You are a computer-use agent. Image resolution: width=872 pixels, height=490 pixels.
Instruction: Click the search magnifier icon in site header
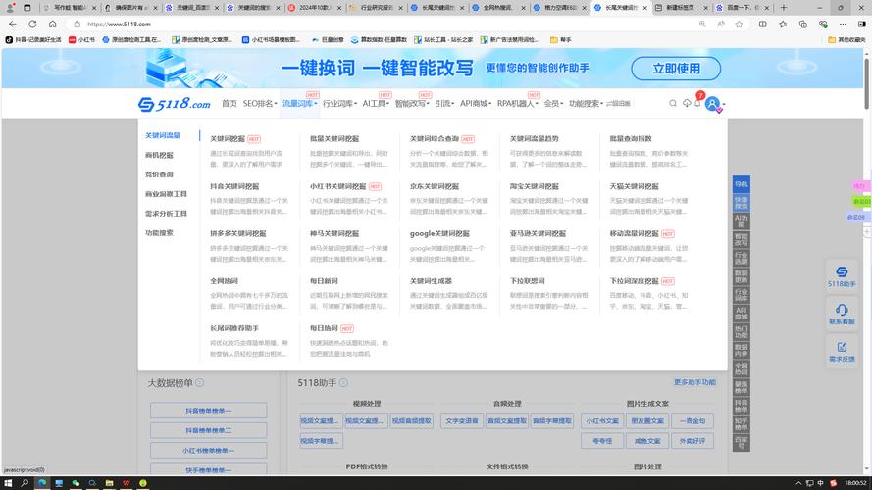(x=673, y=103)
